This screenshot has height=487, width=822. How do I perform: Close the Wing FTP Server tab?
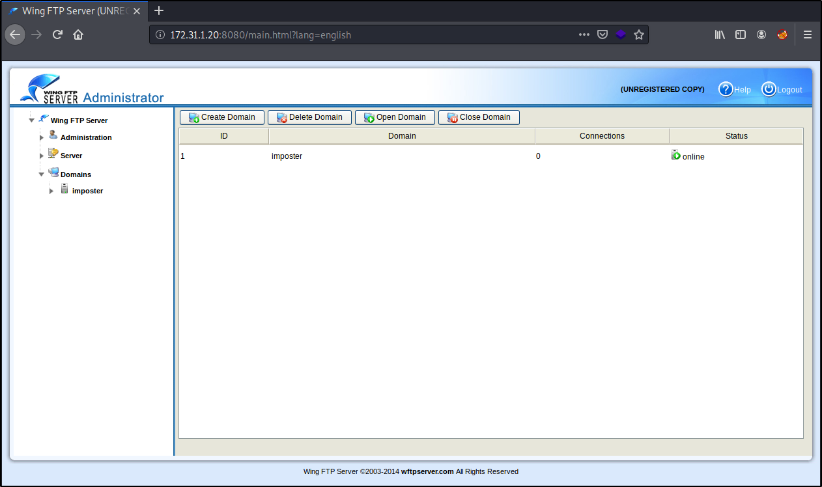point(137,11)
